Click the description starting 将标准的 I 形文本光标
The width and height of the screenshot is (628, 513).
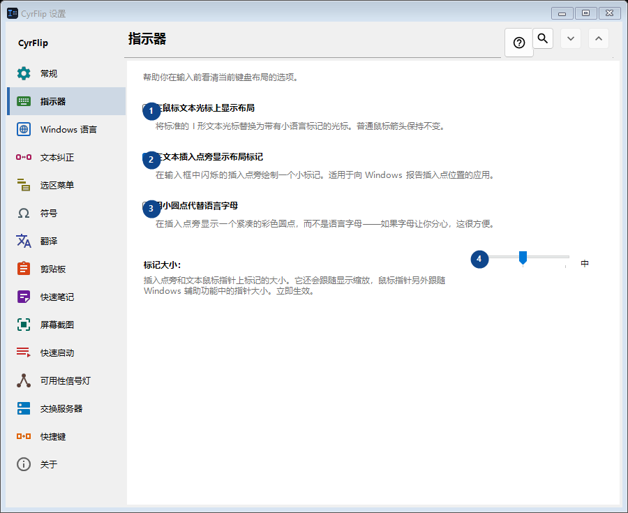coord(300,126)
